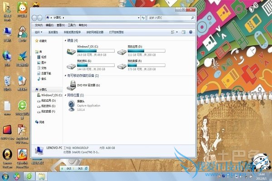Select 音乐 library in navigation pane
Viewport: 272px width, 181px height.
coord(42,79)
